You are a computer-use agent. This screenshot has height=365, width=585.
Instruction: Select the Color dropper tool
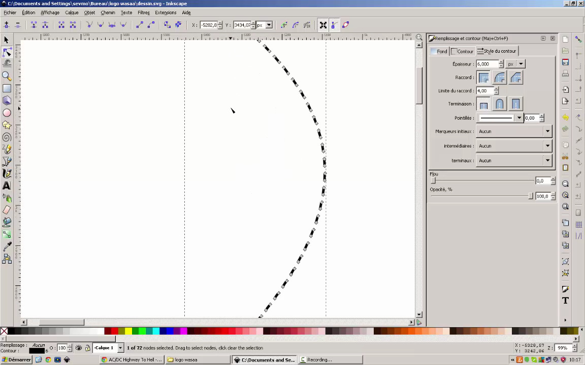click(7, 247)
